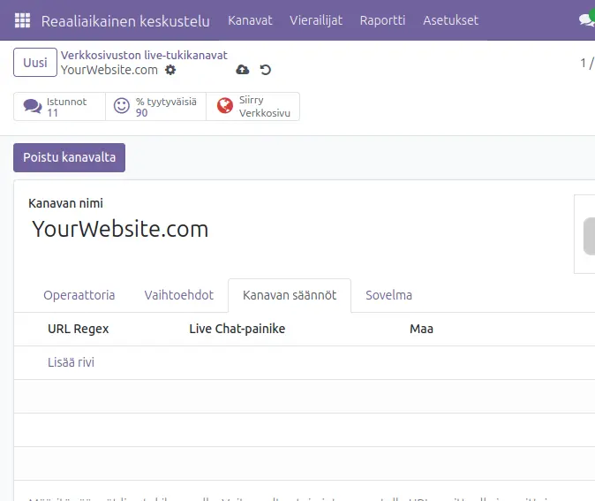Click the cloud upload save icon

pos(243,70)
